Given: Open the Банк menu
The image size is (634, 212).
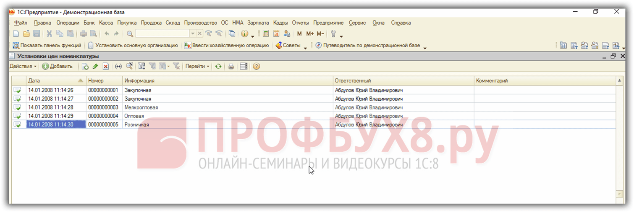Looking at the screenshot, I should [89, 23].
